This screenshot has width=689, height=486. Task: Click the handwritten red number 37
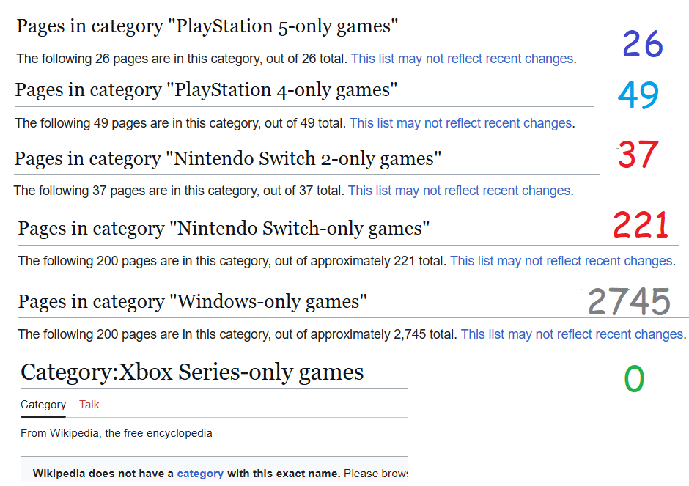[638, 154]
